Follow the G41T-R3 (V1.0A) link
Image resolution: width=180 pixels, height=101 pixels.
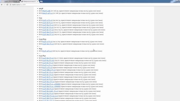48,61
